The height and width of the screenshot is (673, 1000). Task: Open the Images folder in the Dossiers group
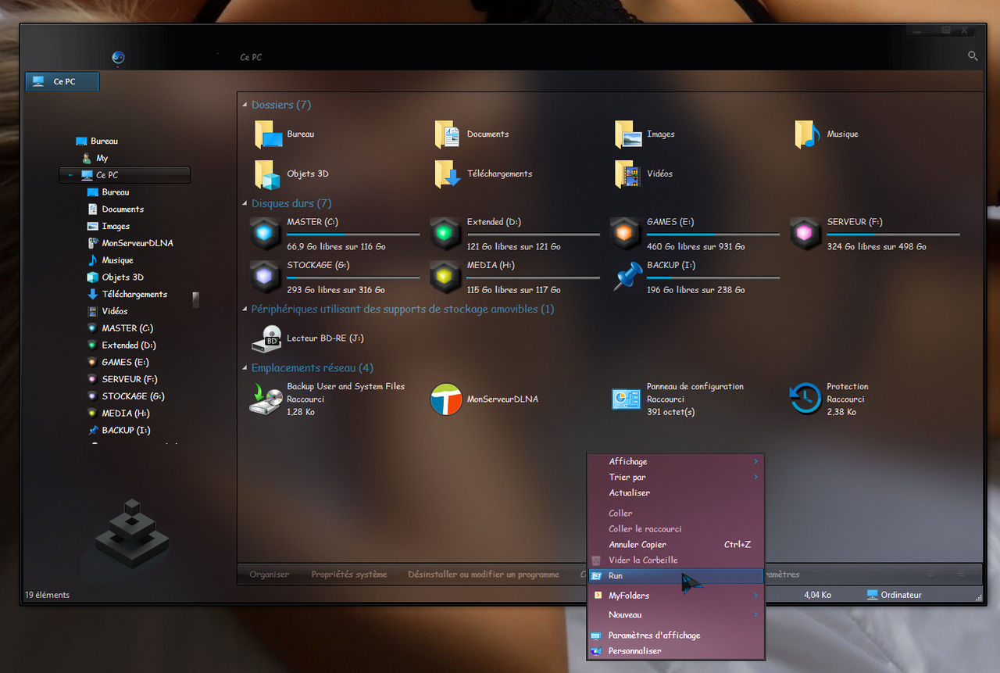(628, 134)
